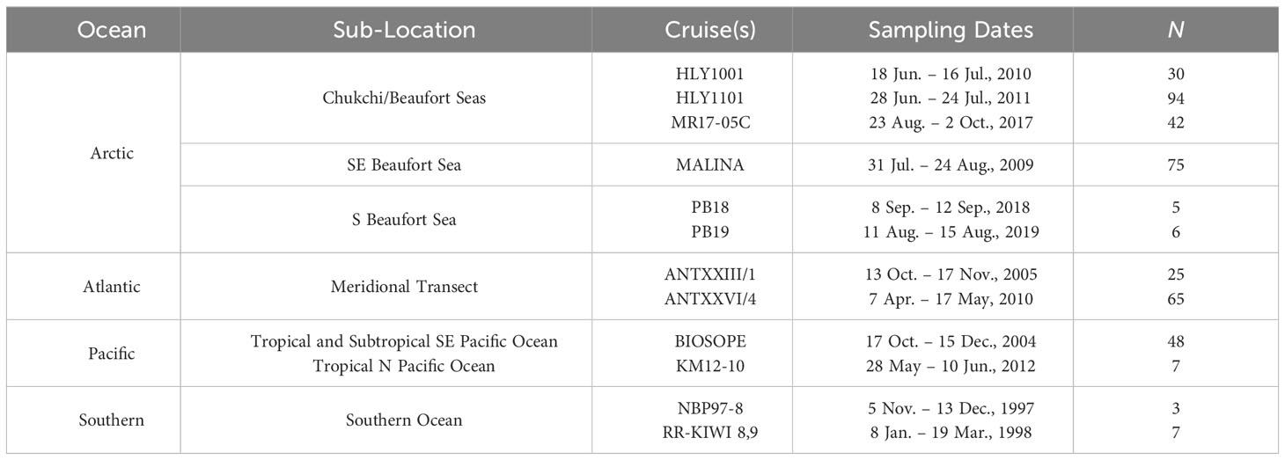Click the Ocean column header

click(x=112, y=30)
